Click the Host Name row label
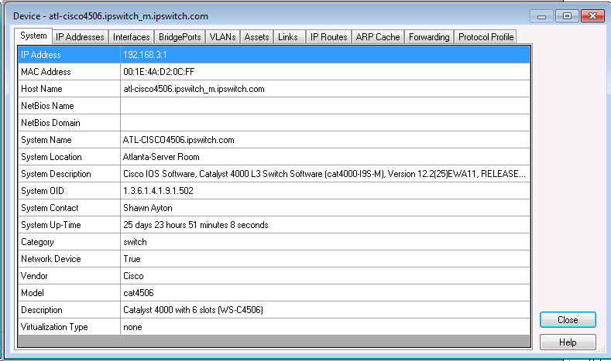The height and width of the screenshot is (361, 611). [x=69, y=89]
